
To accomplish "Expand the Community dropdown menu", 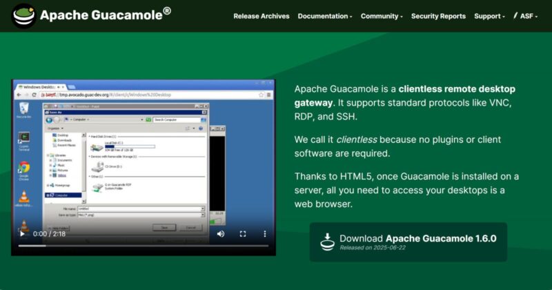I will click(x=382, y=16).
